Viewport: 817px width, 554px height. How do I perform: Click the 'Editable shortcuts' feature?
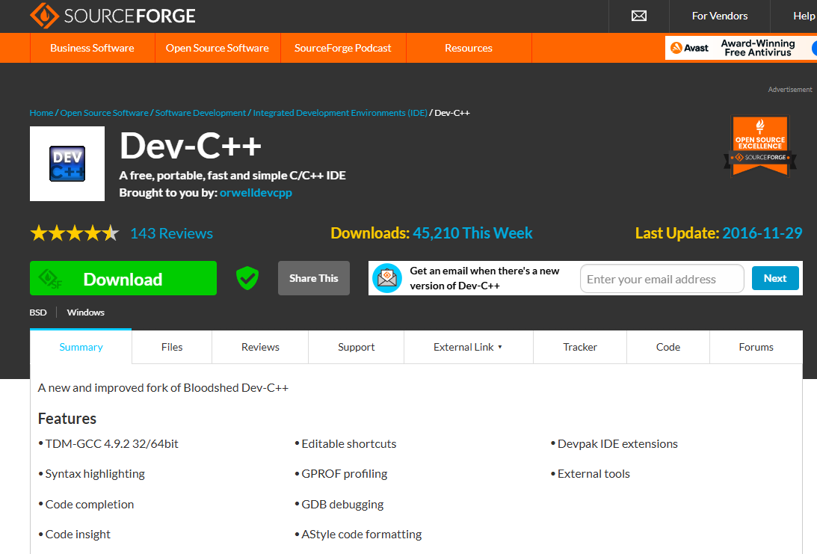348,444
